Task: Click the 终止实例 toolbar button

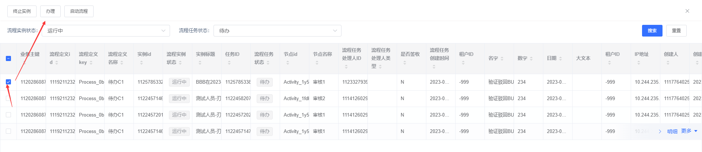Action: (22, 11)
